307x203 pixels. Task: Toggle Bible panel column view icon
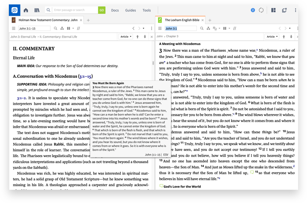click(225, 28)
